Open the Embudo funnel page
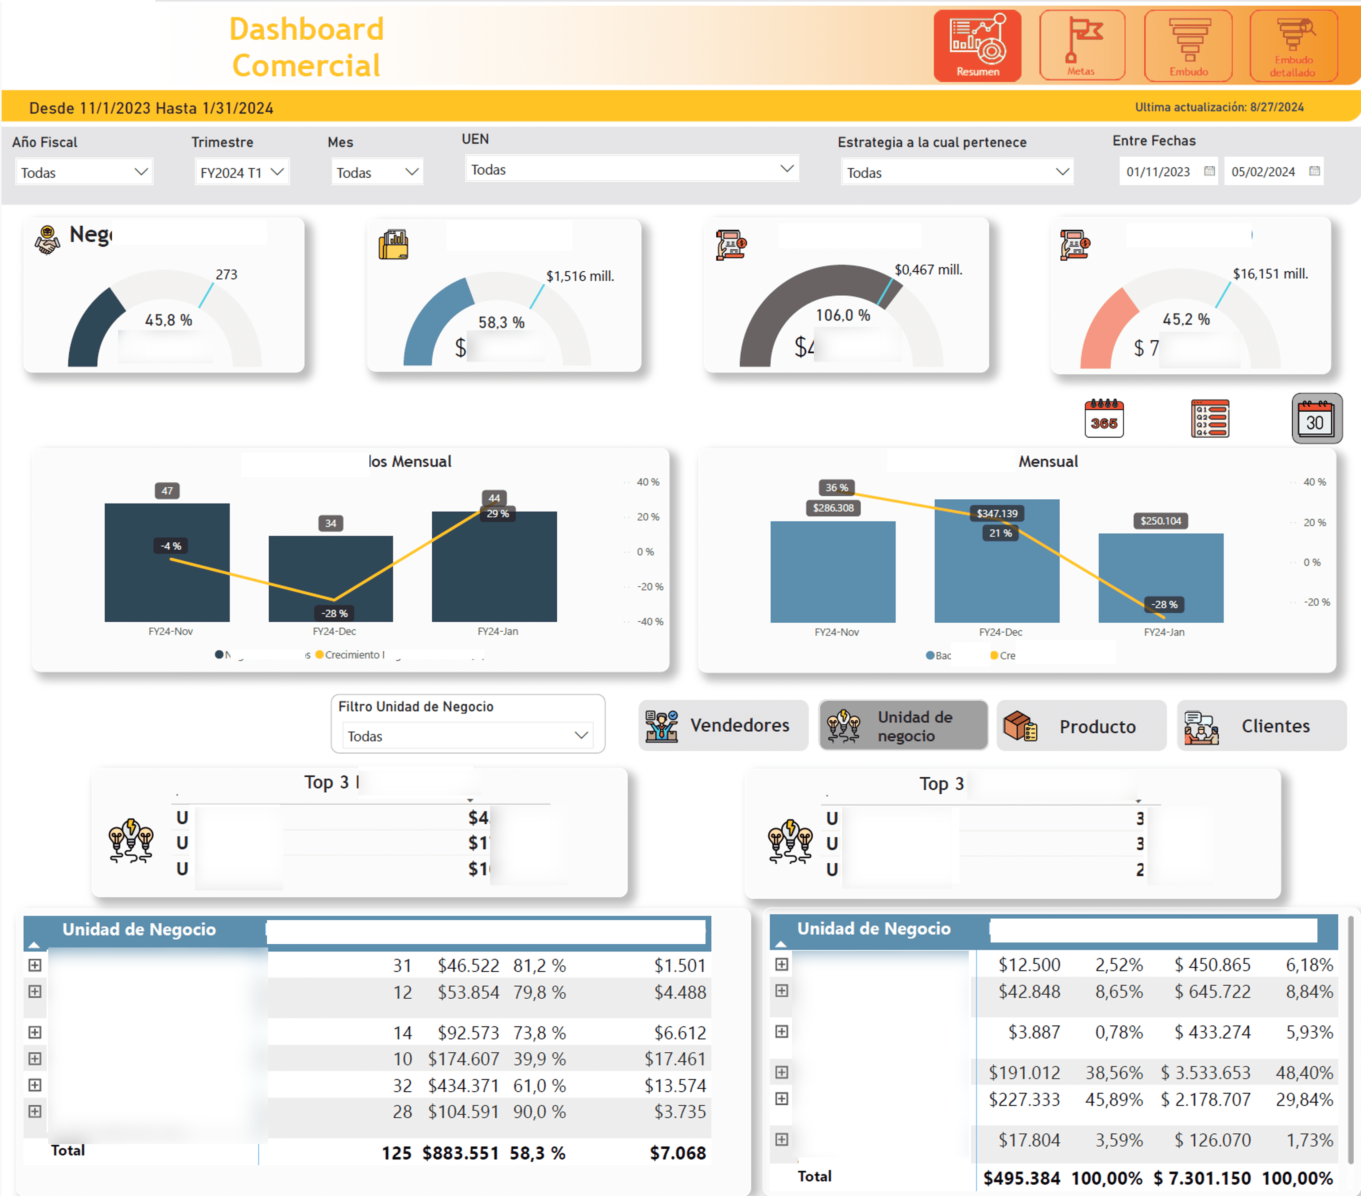 (x=1188, y=45)
